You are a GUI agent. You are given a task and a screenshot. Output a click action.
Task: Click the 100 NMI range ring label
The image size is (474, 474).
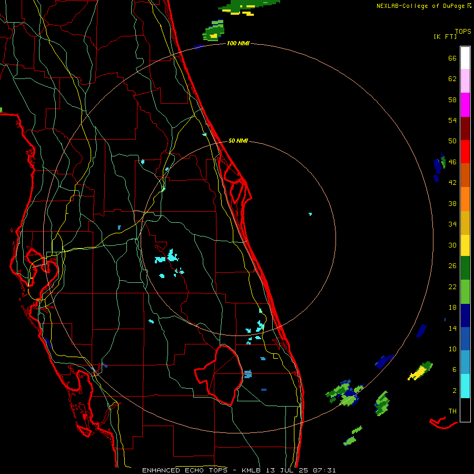238,44
